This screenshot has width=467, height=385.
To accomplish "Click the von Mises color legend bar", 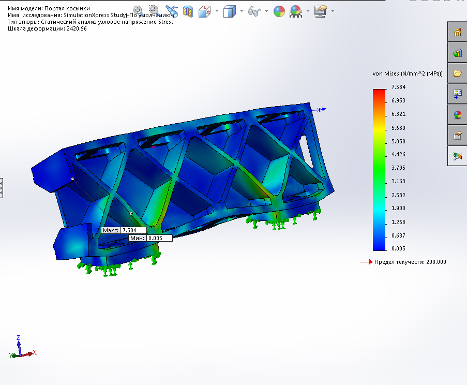I will click(x=379, y=170).
